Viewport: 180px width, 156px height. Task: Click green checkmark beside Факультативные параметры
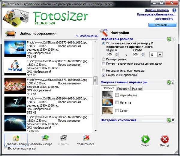coord(169,82)
